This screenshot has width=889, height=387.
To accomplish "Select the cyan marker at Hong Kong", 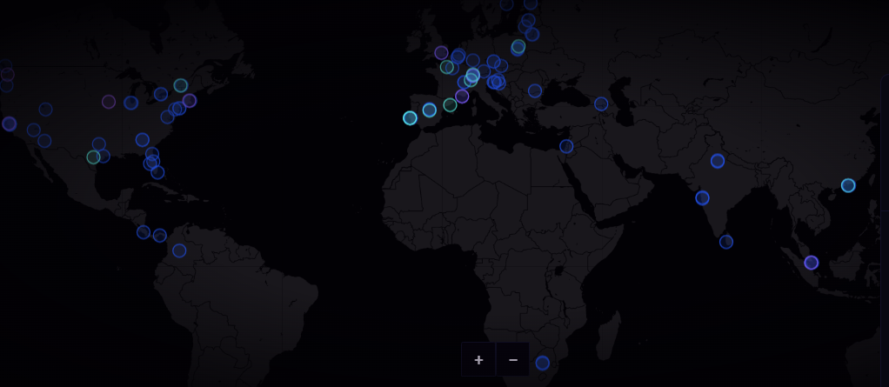I will (848, 185).
